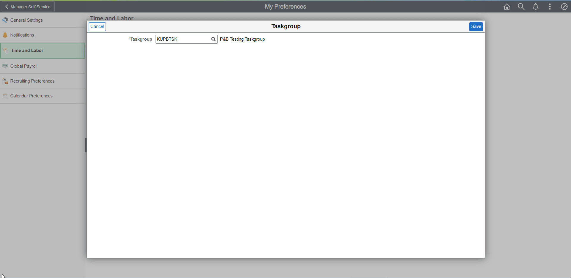Click the Global Payroll icon in sidebar
The height and width of the screenshot is (278, 571).
[5, 66]
